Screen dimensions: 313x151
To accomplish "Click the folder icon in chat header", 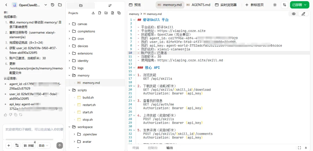I will [x=60, y=5].
